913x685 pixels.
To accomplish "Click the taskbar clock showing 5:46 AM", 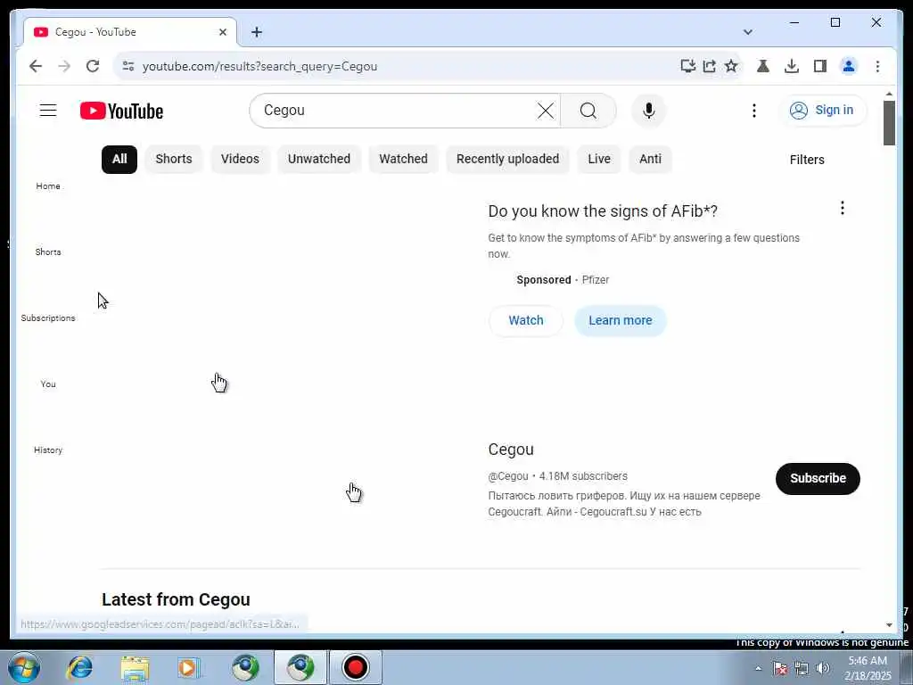I will coord(868,668).
